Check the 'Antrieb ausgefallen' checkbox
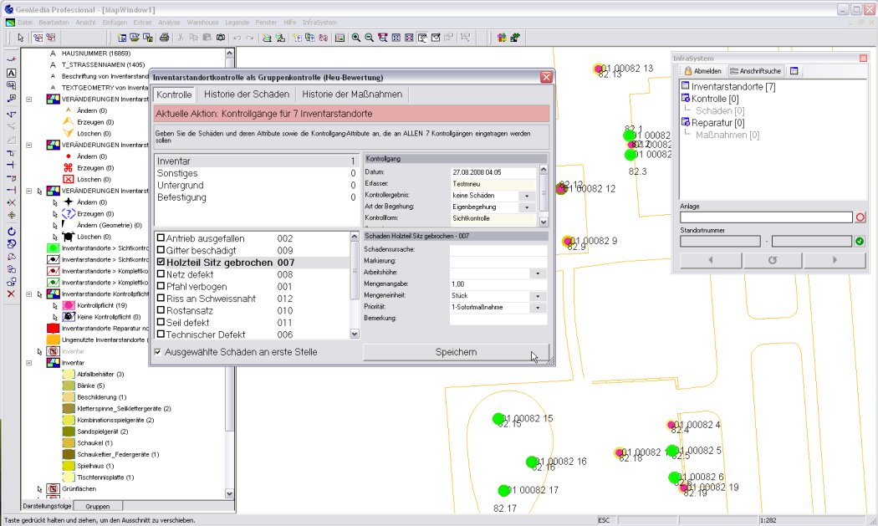The image size is (878, 526). [161, 239]
